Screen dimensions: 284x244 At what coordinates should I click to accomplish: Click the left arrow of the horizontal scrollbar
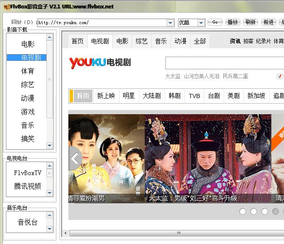65,233
